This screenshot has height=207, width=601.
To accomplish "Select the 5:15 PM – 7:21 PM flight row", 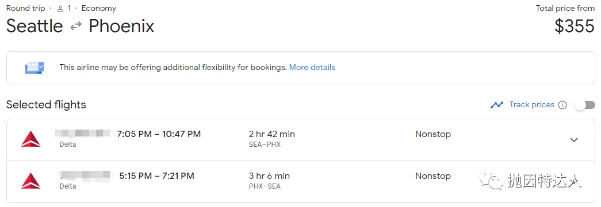I will (300, 182).
